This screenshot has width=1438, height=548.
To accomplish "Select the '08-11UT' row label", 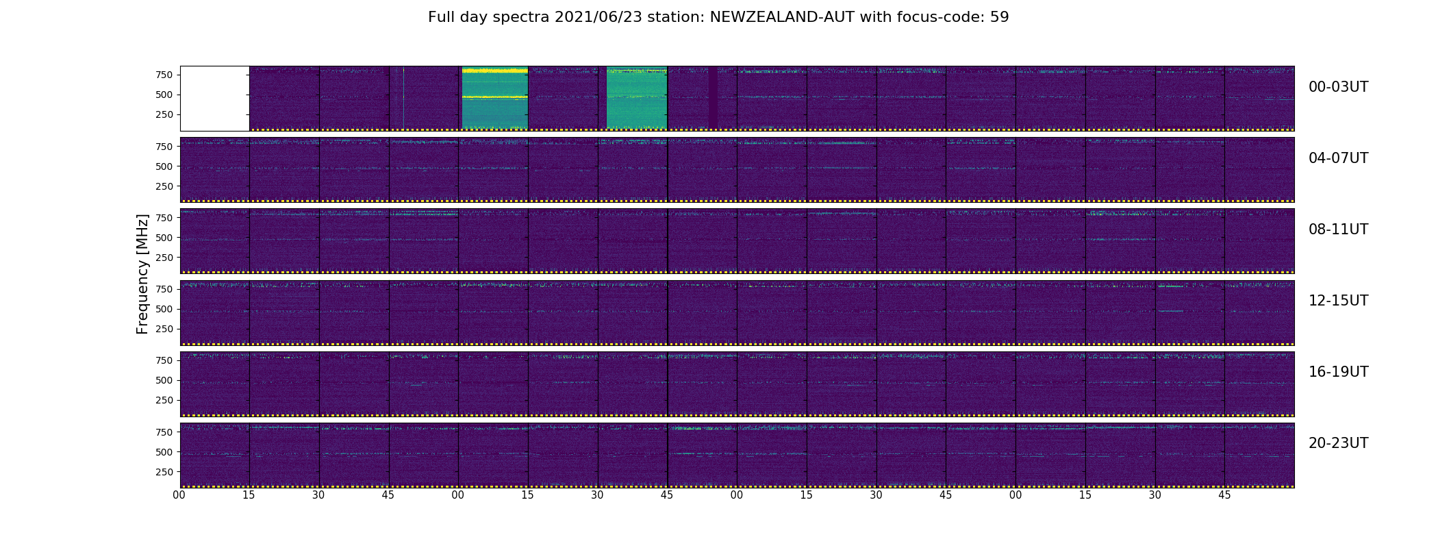I will (x=1338, y=229).
